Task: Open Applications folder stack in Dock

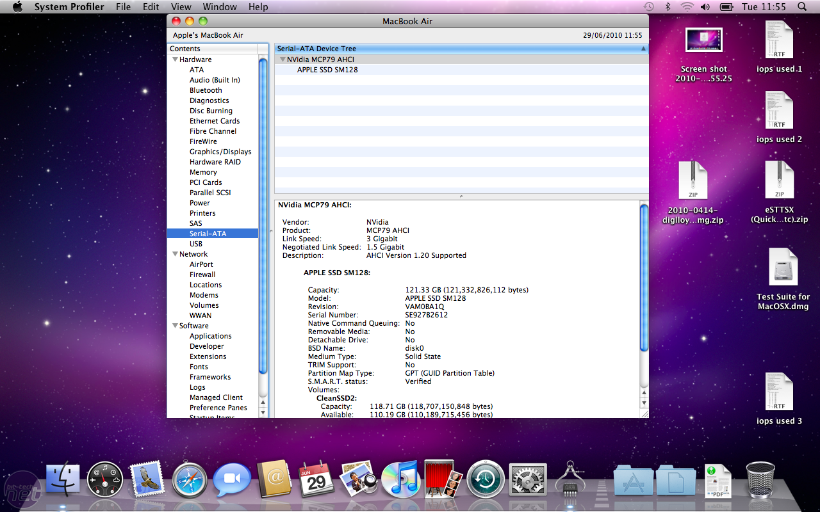Action: 633,480
